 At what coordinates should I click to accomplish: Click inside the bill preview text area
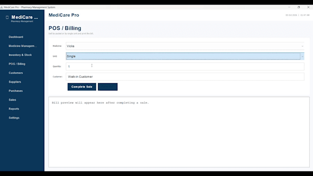coord(179,132)
